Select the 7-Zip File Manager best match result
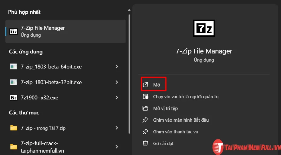Image resolution: width=281 pixels, height=155 pixels. coord(65,32)
